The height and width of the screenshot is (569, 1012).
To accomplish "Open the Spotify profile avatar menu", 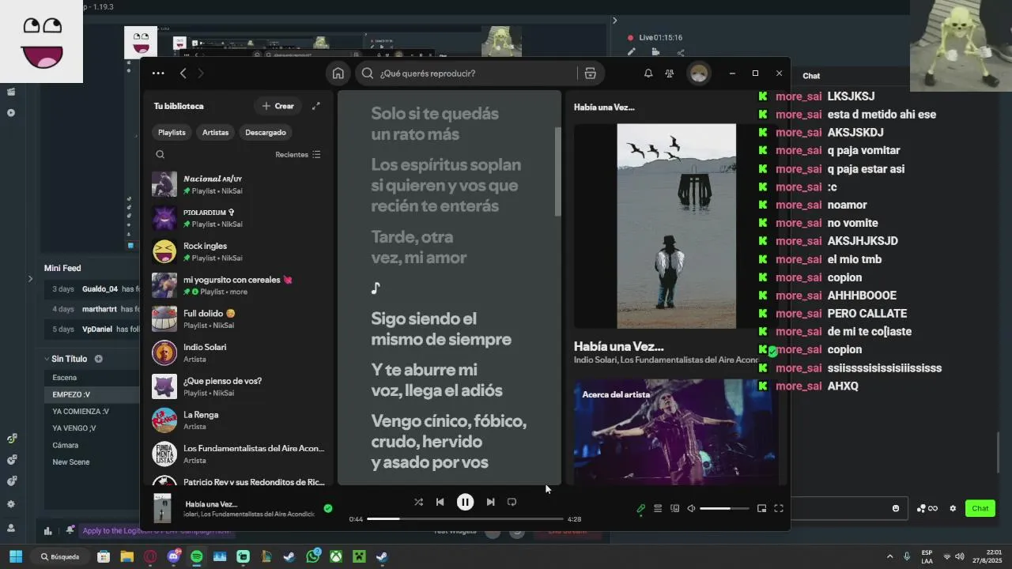I will [698, 73].
